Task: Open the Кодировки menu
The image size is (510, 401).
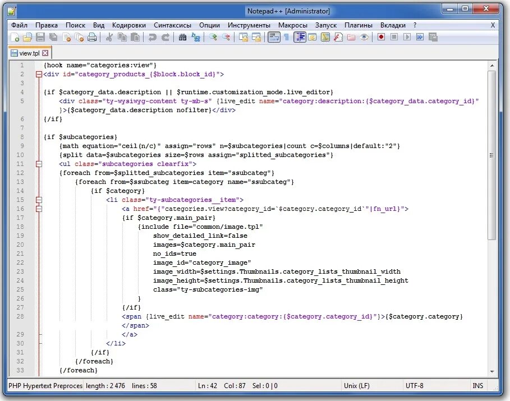Action: tap(129, 25)
